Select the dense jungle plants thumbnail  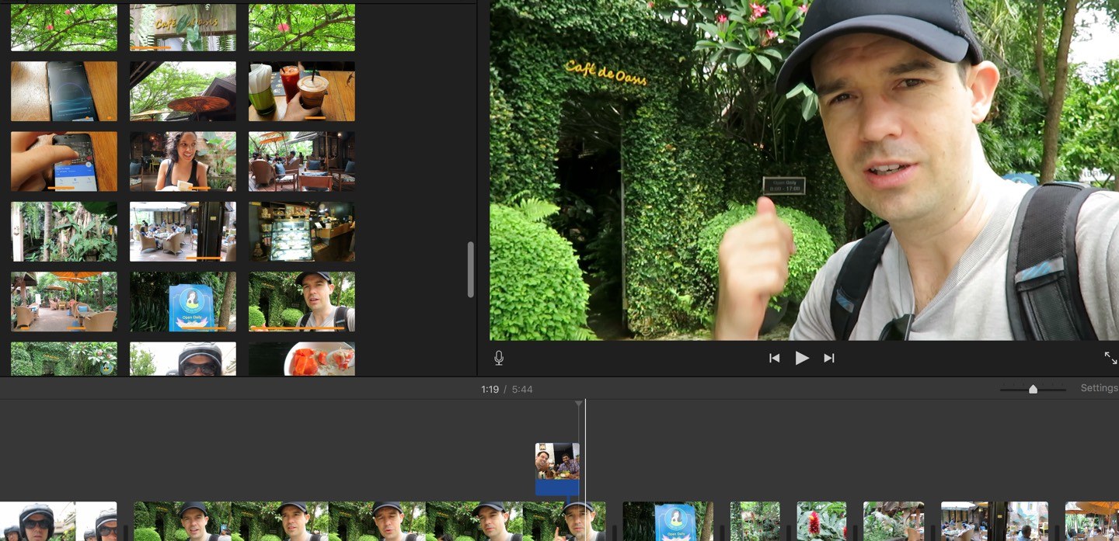[x=64, y=231]
